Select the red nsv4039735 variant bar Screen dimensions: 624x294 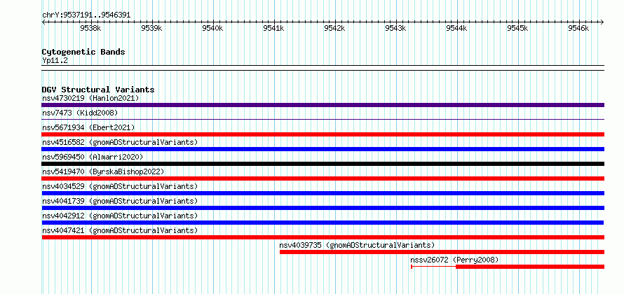[442, 252]
